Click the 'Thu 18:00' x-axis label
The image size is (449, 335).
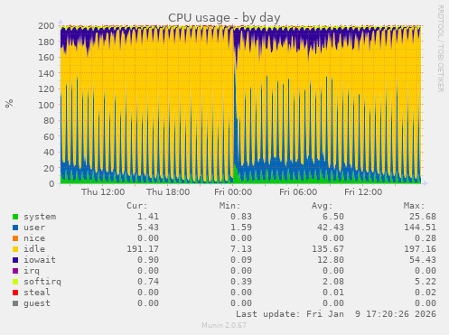coord(168,192)
